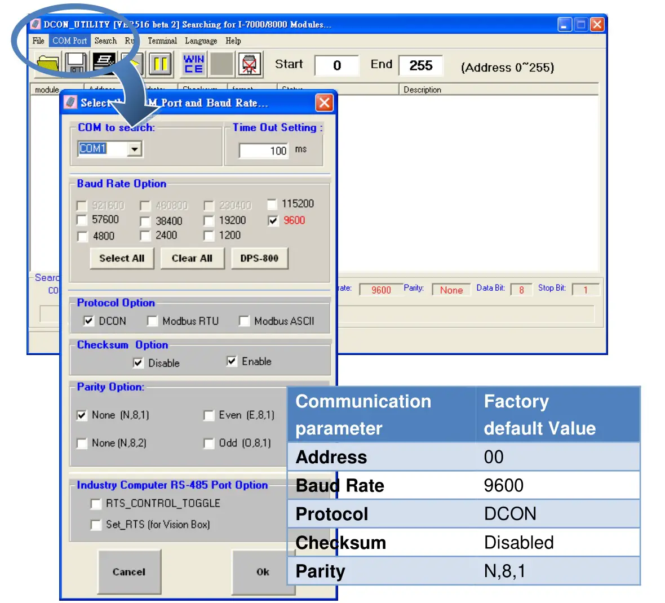The width and height of the screenshot is (665, 603).
Task: Select the Even (E,8,1) parity option
Action: [x=209, y=415]
